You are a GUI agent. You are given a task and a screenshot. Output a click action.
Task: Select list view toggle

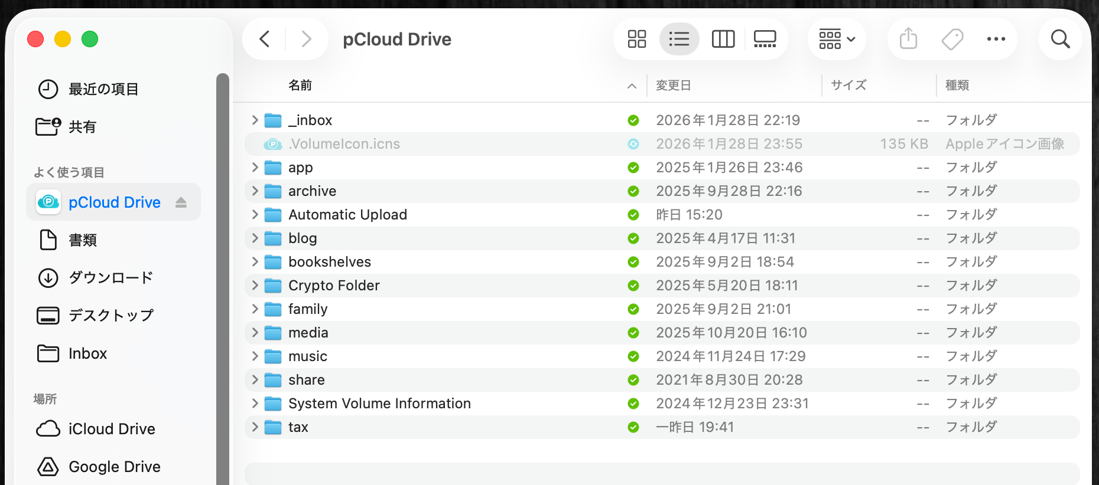coord(679,40)
